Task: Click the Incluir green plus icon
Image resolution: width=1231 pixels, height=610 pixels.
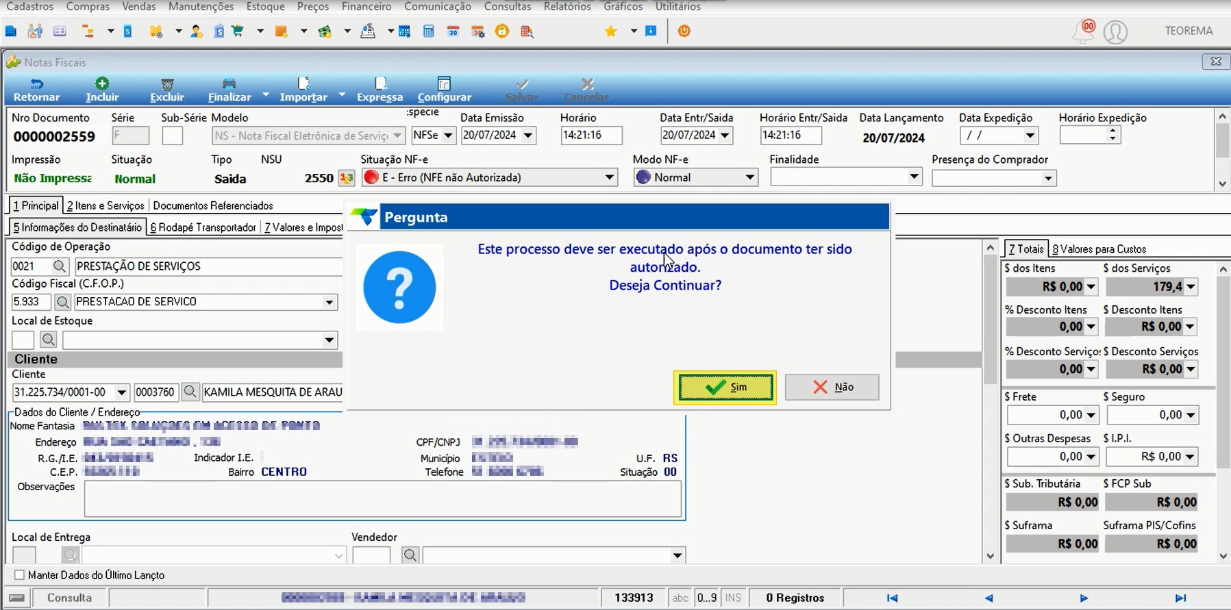Action: (x=102, y=84)
